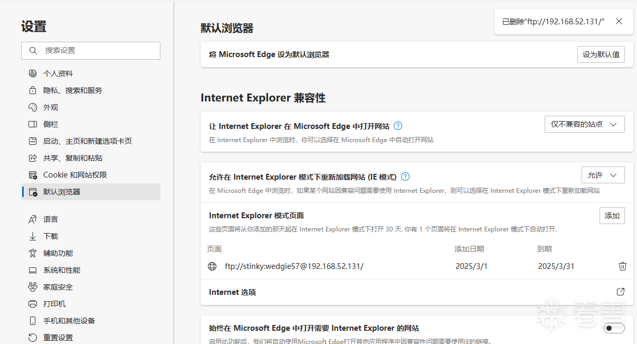This screenshot has width=637, height=344.
Task: Click the Cookie 和网站权限 icon
Action: tap(33, 175)
